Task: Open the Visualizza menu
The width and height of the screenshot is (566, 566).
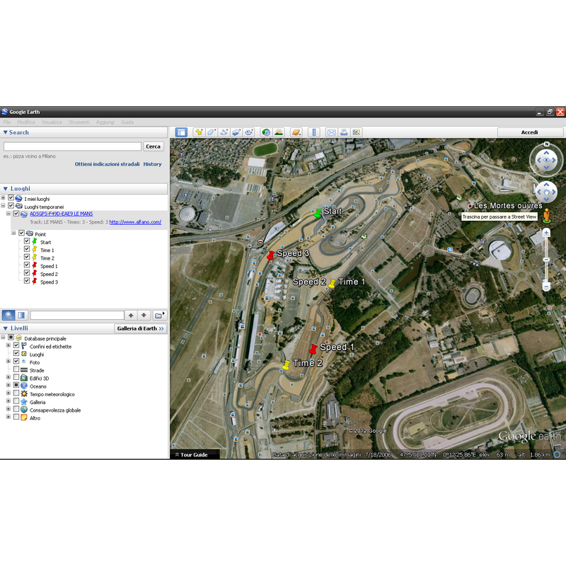Action: tap(52, 122)
